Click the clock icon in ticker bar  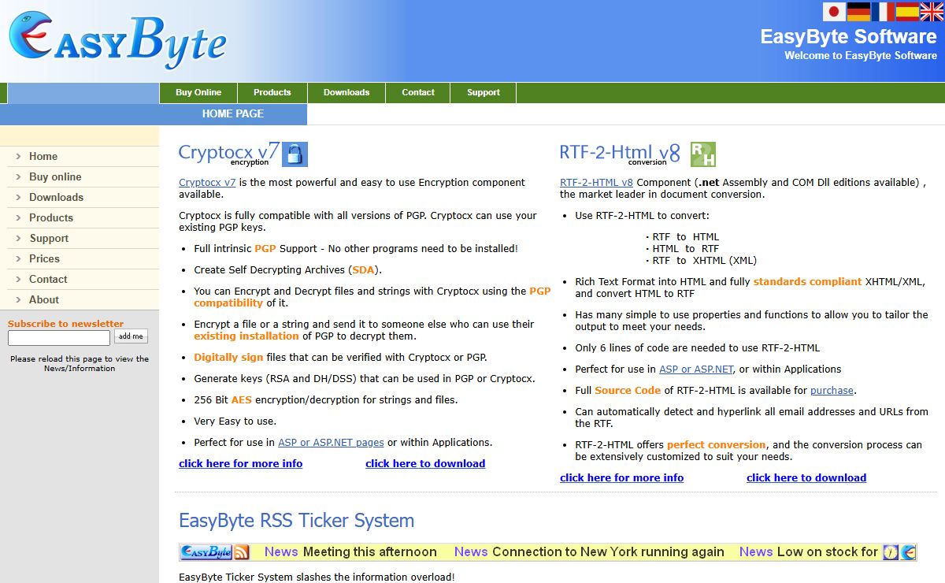[891, 552]
